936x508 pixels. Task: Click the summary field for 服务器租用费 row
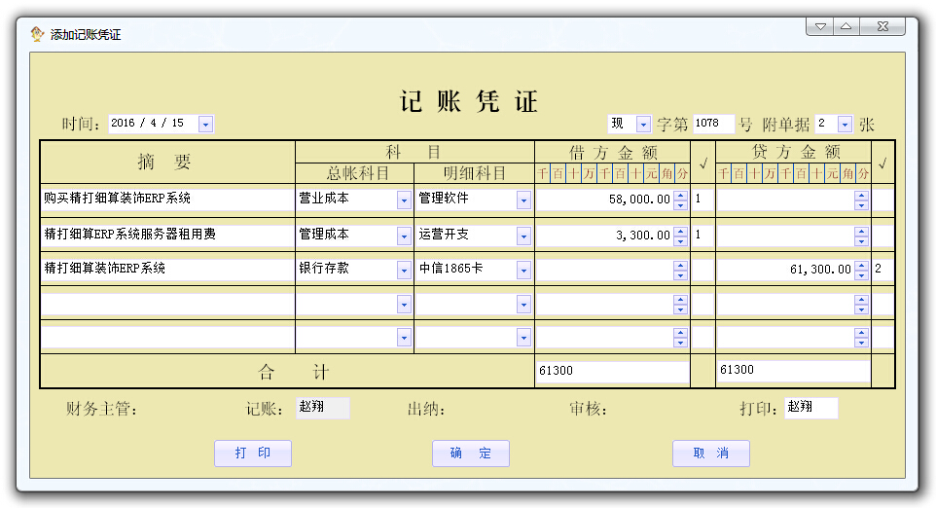coord(167,235)
